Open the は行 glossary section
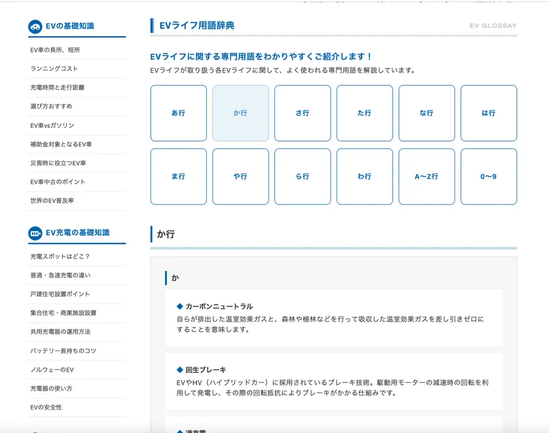The width and height of the screenshot is (550, 433). pos(488,113)
